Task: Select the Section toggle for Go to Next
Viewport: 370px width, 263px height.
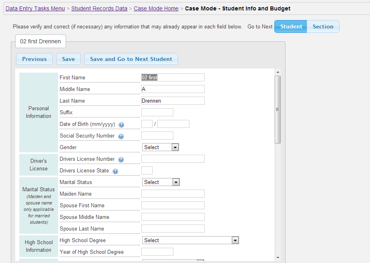Action: pyautogui.click(x=323, y=26)
